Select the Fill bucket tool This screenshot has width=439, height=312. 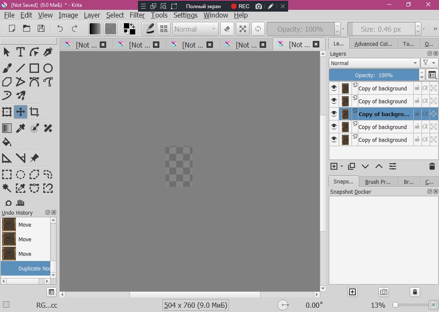[x=7, y=142]
